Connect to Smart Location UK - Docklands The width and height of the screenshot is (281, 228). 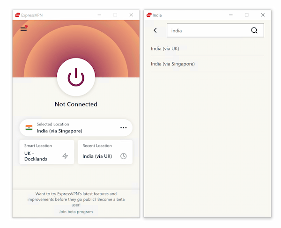pyautogui.click(x=47, y=152)
